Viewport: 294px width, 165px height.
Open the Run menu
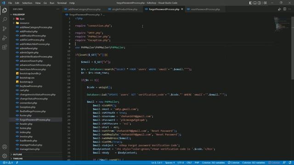52,3
